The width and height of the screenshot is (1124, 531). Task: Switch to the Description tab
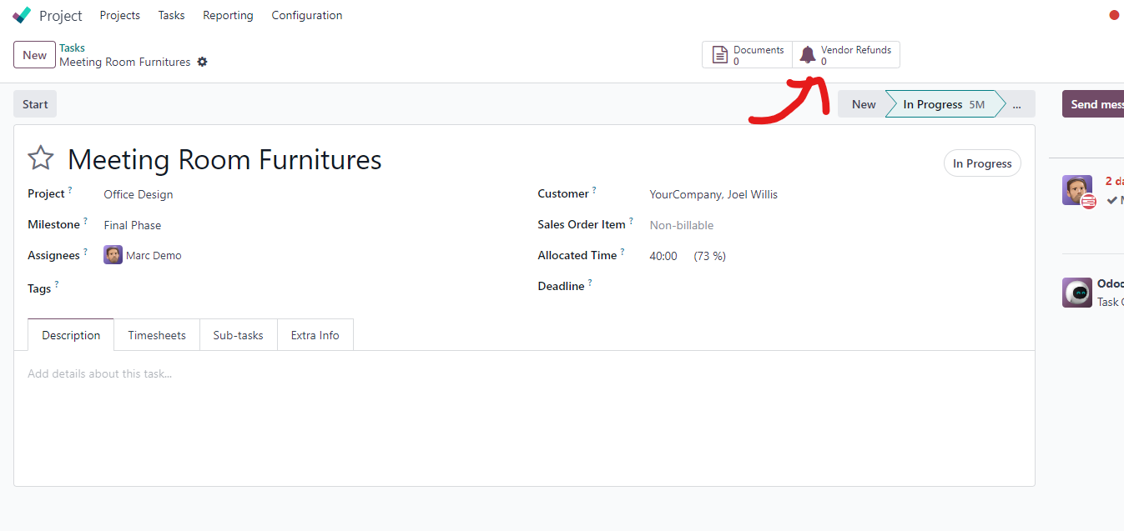coord(71,335)
